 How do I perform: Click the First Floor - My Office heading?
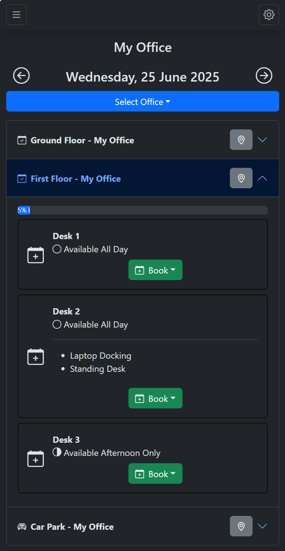[x=76, y=179]
